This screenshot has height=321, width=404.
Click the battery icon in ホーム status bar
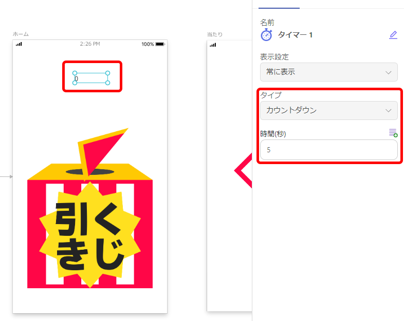[160, 44]
